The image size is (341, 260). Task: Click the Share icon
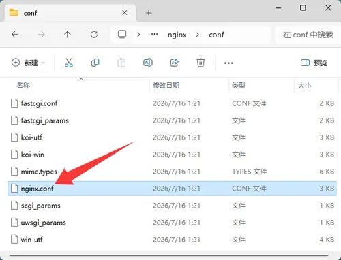[175, 63]
